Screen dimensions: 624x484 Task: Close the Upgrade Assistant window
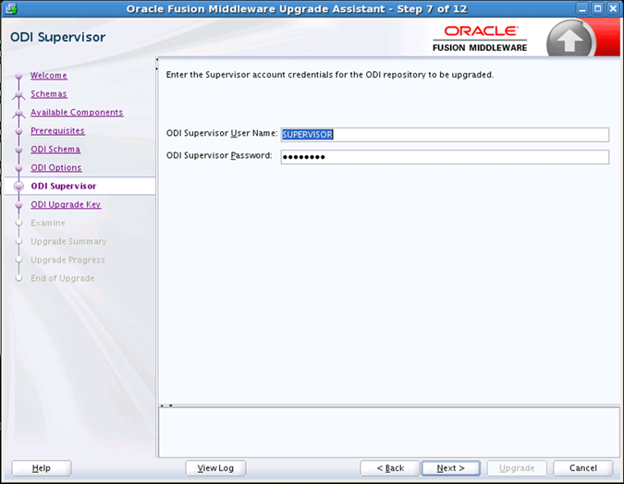click(613, 8)
